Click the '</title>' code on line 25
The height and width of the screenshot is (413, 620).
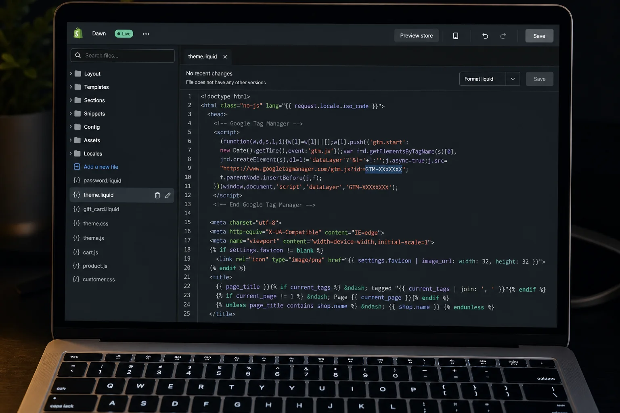222,314
